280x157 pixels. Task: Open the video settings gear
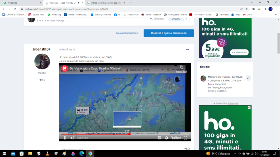167,138
